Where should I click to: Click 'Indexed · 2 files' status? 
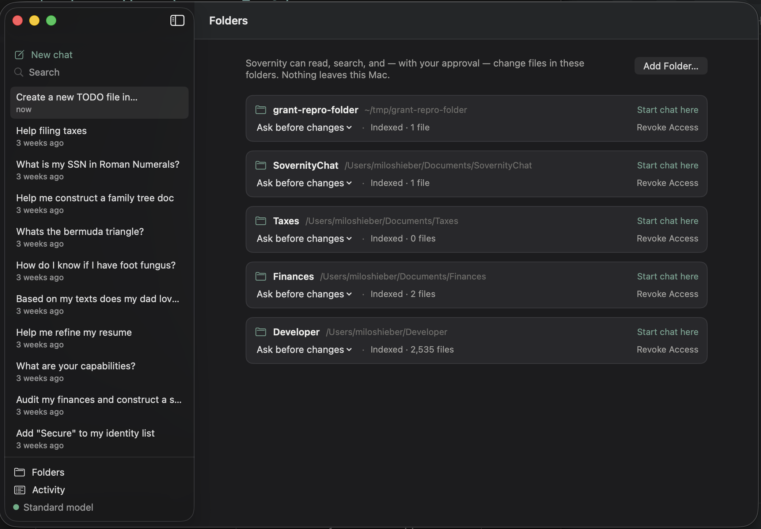[403, 294]
